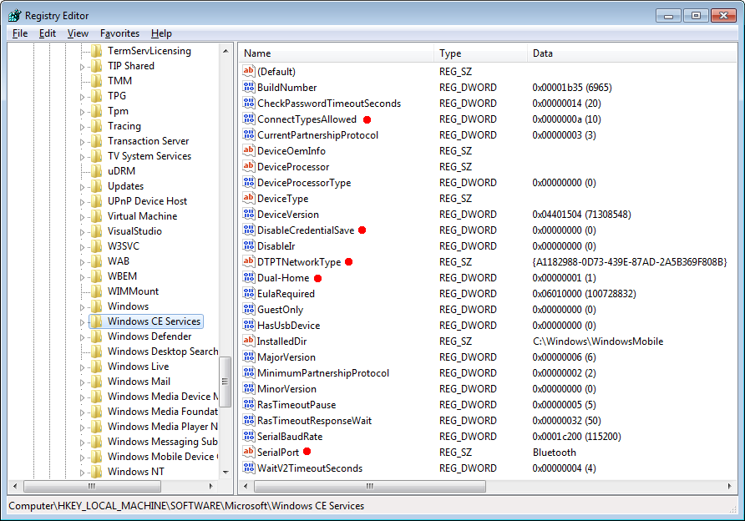Screen dimensions: 745x521
Task: Open the View menu
Action: [x=78, y=33]
